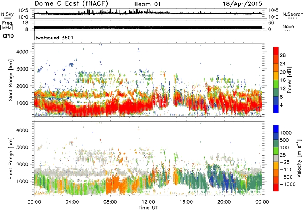Click the orange velocity patch near 08:00
Screen dimensions: 303x210
115,184
